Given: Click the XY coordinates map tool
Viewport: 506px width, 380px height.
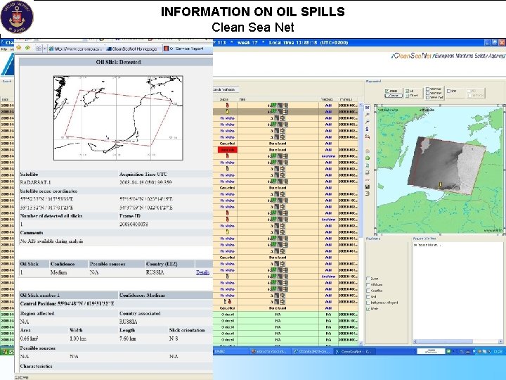Looking at the screenshot, I should (368, 179).
